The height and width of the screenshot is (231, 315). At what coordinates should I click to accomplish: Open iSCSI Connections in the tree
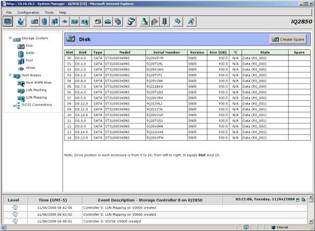[37, 105]
